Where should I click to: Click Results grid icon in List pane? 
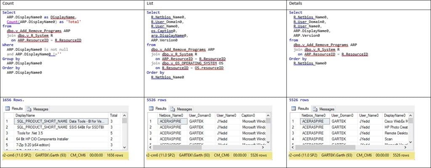pos(152,109)
